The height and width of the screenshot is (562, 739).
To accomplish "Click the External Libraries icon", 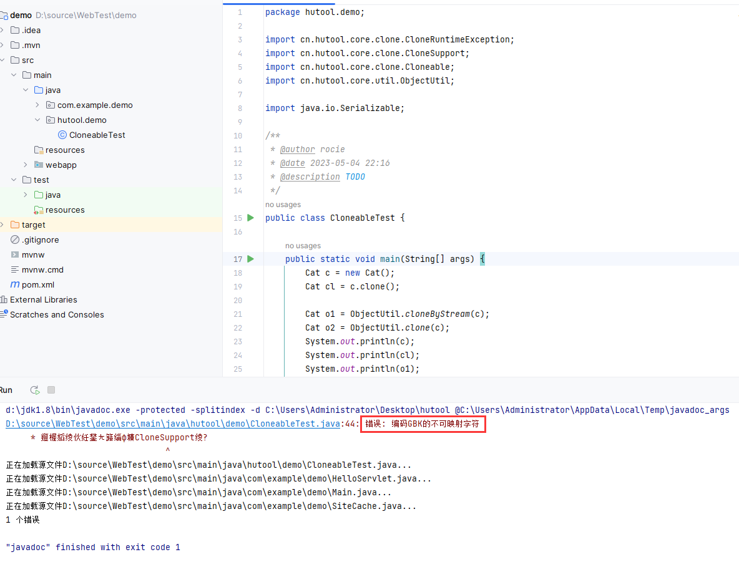I will (4, 299).
